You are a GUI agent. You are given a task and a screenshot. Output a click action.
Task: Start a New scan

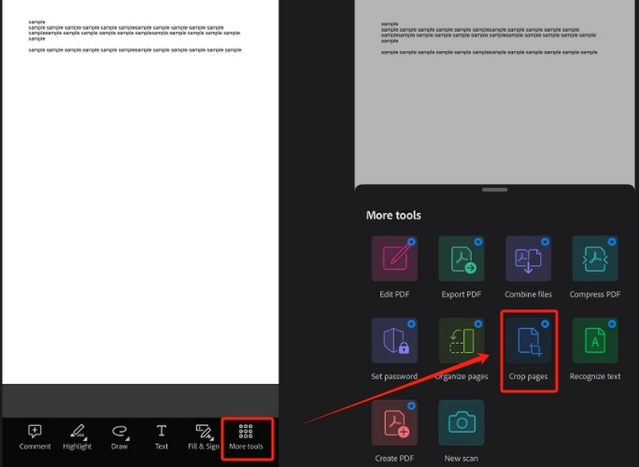pyautogui.click(x=461, y=422)
